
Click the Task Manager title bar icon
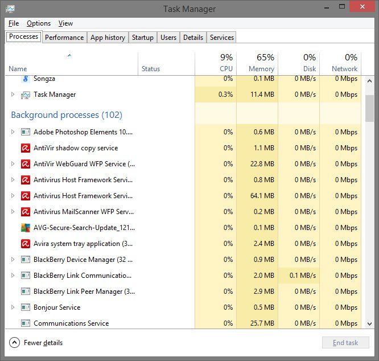(x=10, y=9)
